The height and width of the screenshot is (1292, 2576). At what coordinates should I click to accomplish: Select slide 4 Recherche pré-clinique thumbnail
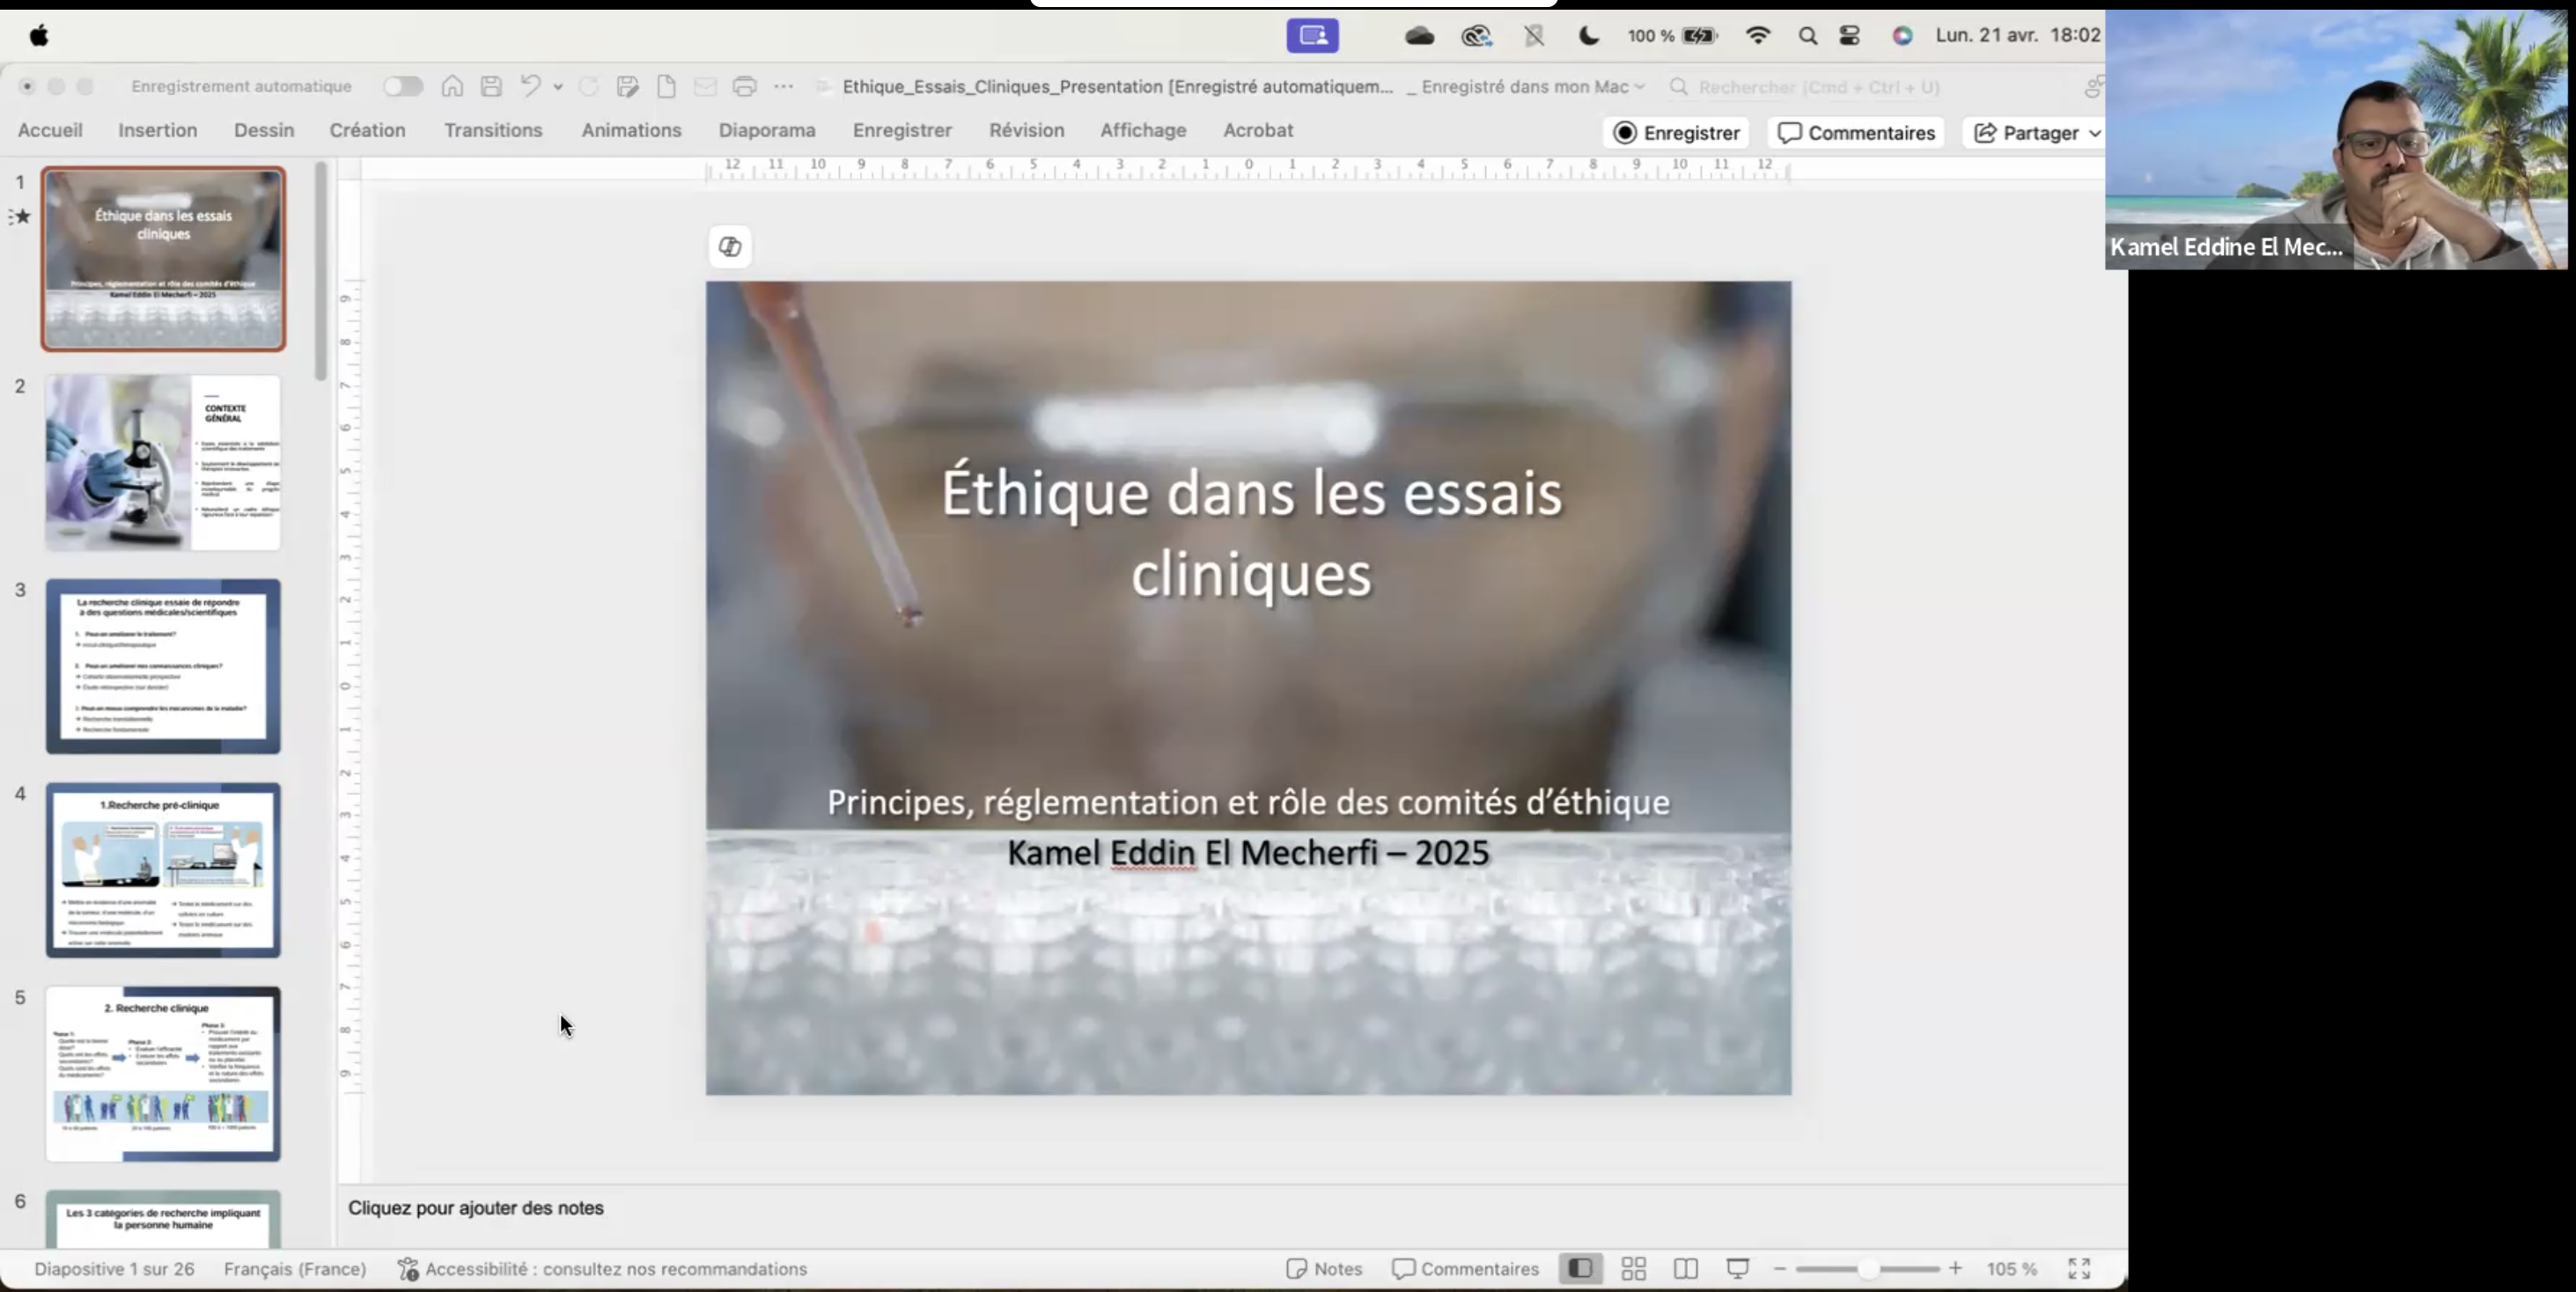[163, 870]
